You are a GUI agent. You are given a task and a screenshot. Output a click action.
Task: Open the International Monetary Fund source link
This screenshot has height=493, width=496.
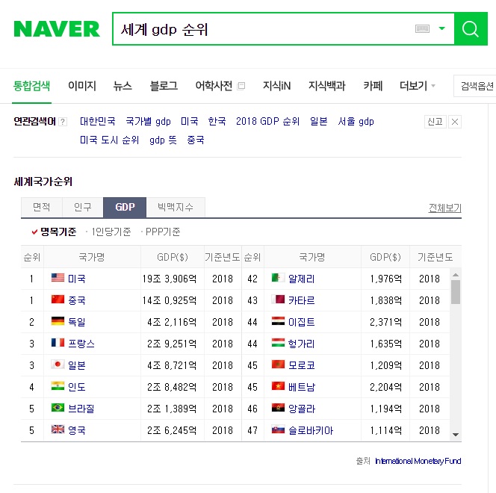point(418,461)
